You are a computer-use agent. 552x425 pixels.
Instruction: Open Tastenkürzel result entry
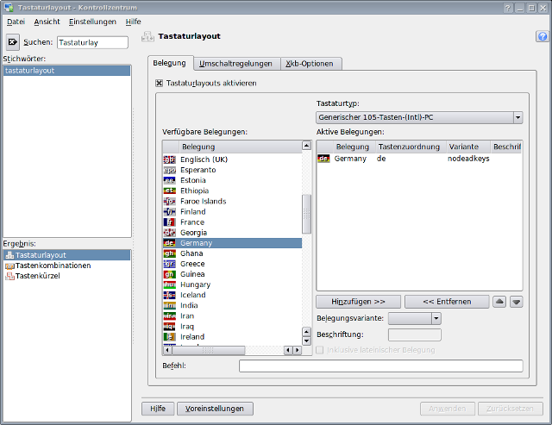[x=39, y=276]
